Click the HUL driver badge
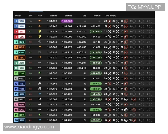The height and width of the screenshot is (134, 168). [20, 99]
